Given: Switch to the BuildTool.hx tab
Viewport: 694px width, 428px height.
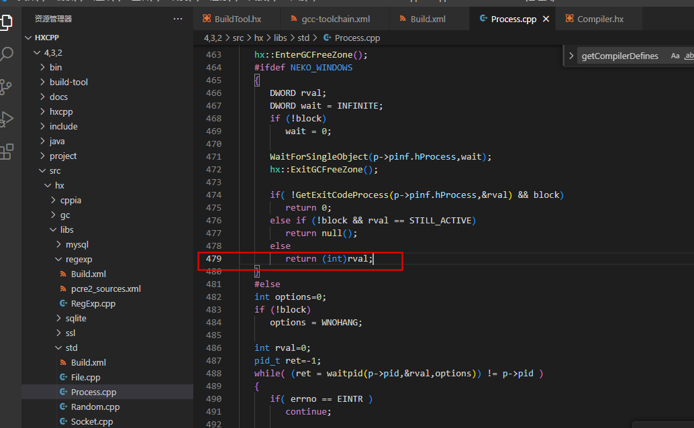Looking at the screenshot, I should [238, 19].
